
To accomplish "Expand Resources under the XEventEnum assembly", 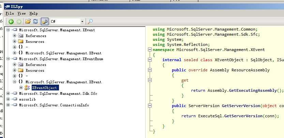I will (x=14, y=70).
